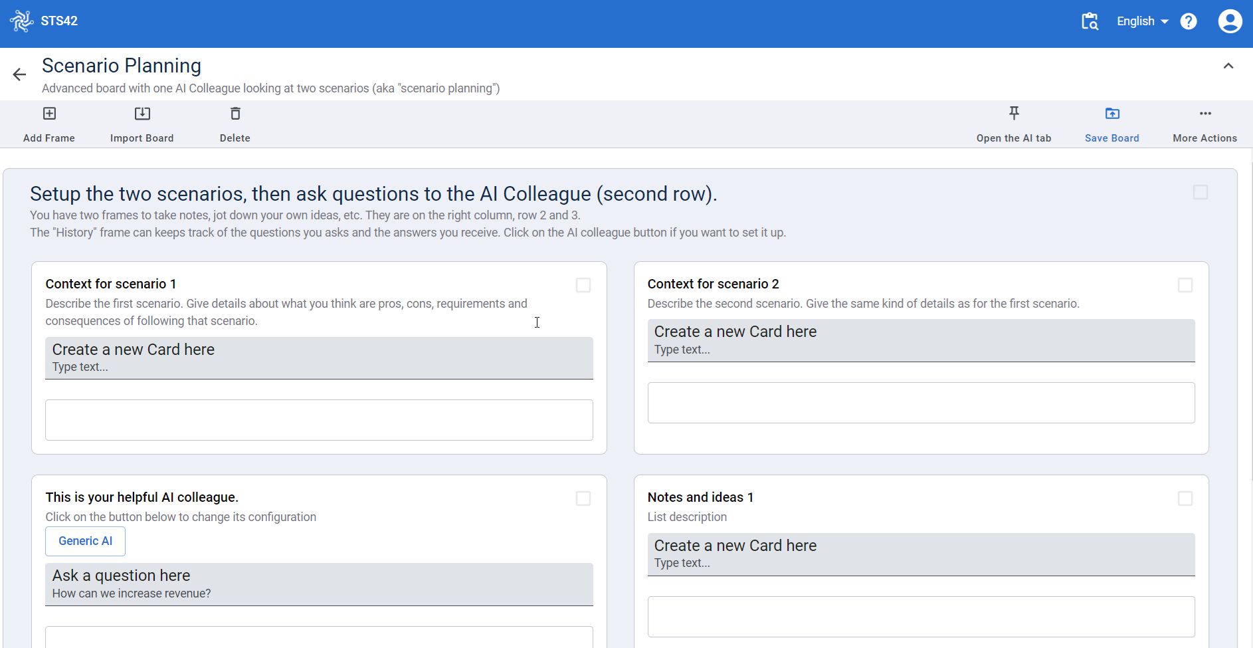Click the Ask a question here field
This screenshot has width=1253, height=648.
click(x=319, y=585)
